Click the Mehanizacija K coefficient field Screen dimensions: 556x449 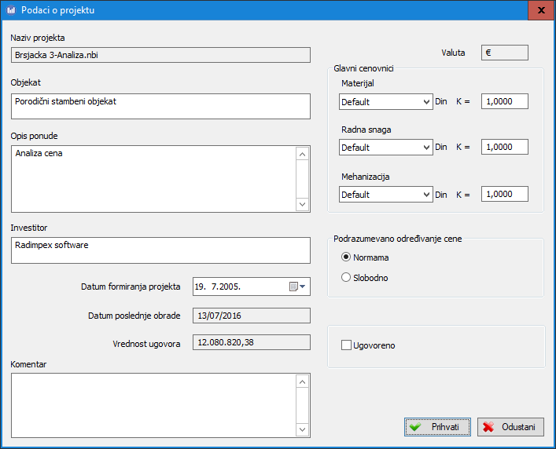504,194
